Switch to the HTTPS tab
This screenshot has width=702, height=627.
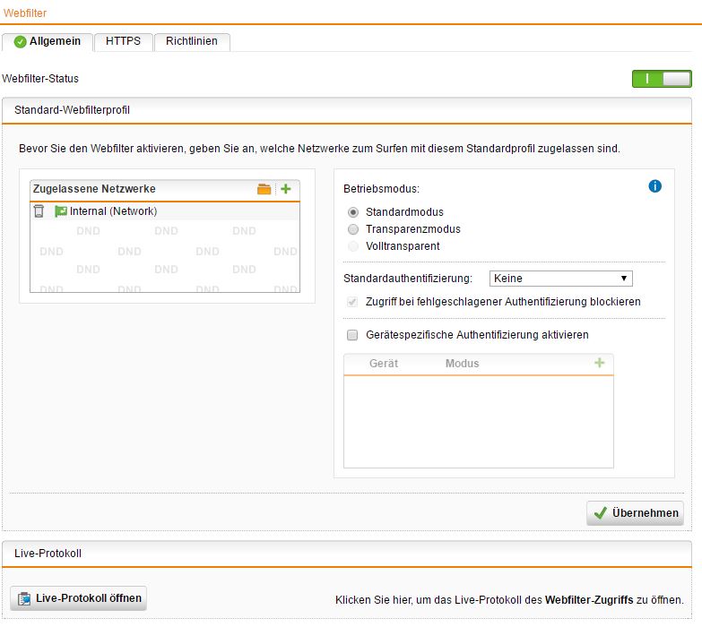123,41
